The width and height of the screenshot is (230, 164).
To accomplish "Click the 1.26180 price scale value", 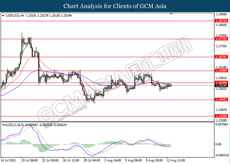I will pyautogui.click(x=221, y=67).
